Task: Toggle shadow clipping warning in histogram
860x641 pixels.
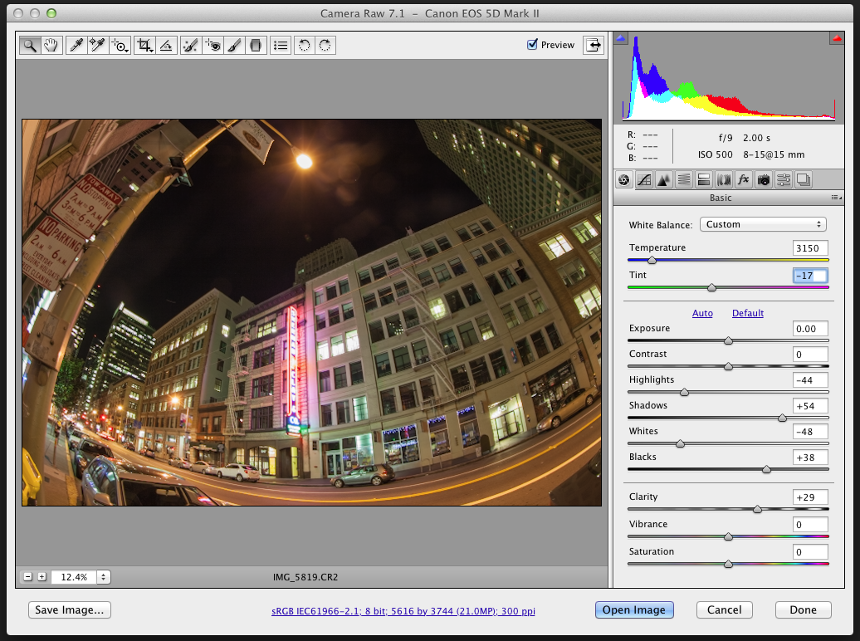Action: click(621, 38)
